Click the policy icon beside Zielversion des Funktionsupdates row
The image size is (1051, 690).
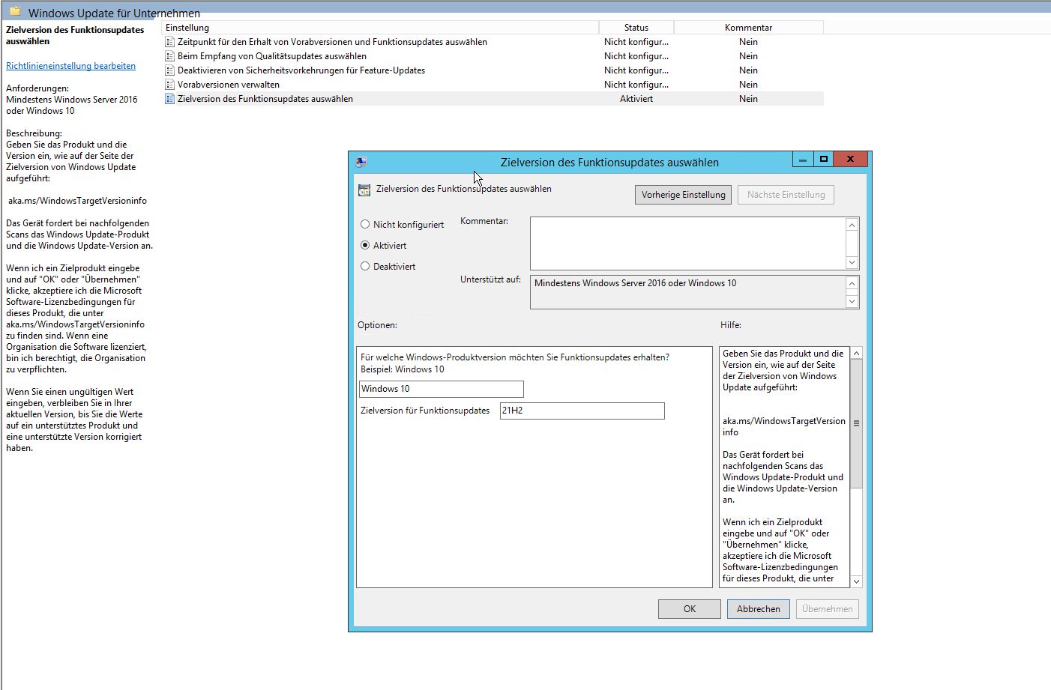(170, 99)
